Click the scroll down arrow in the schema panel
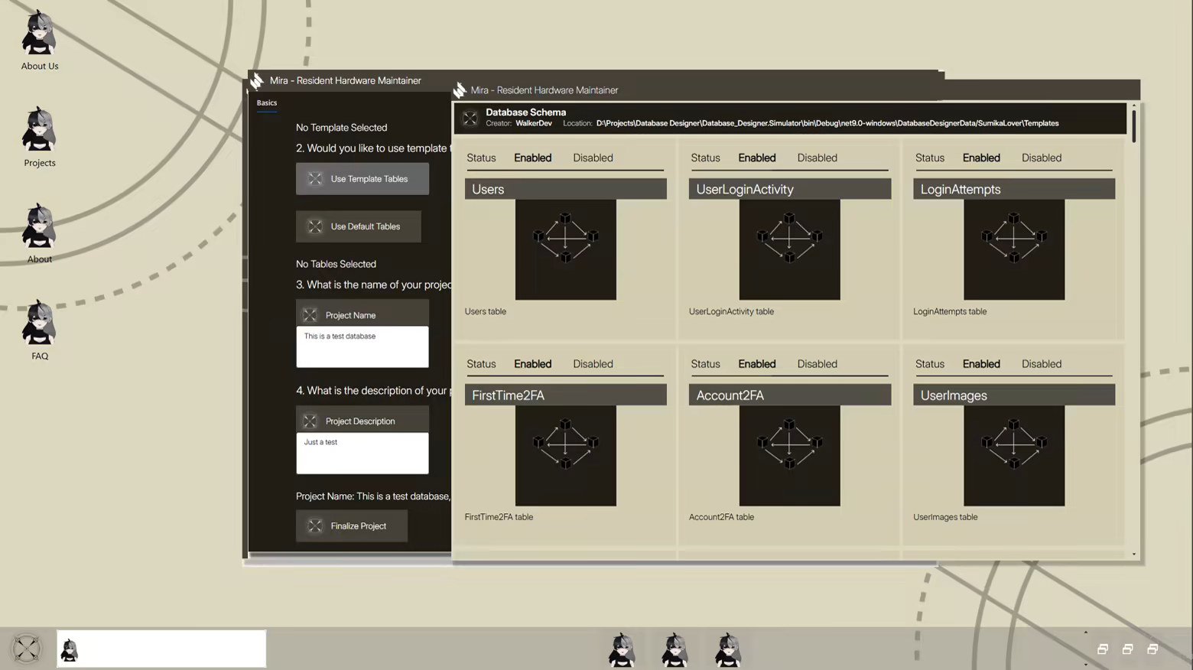1193x670 pixels. pos(1133,555)
